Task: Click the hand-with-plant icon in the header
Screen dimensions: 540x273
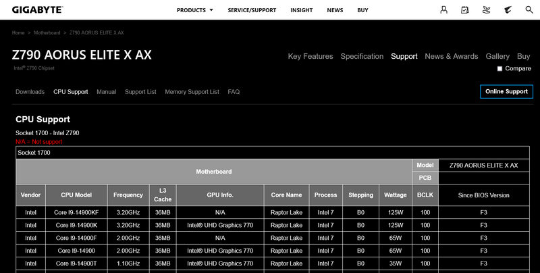Action: [486, 9]
